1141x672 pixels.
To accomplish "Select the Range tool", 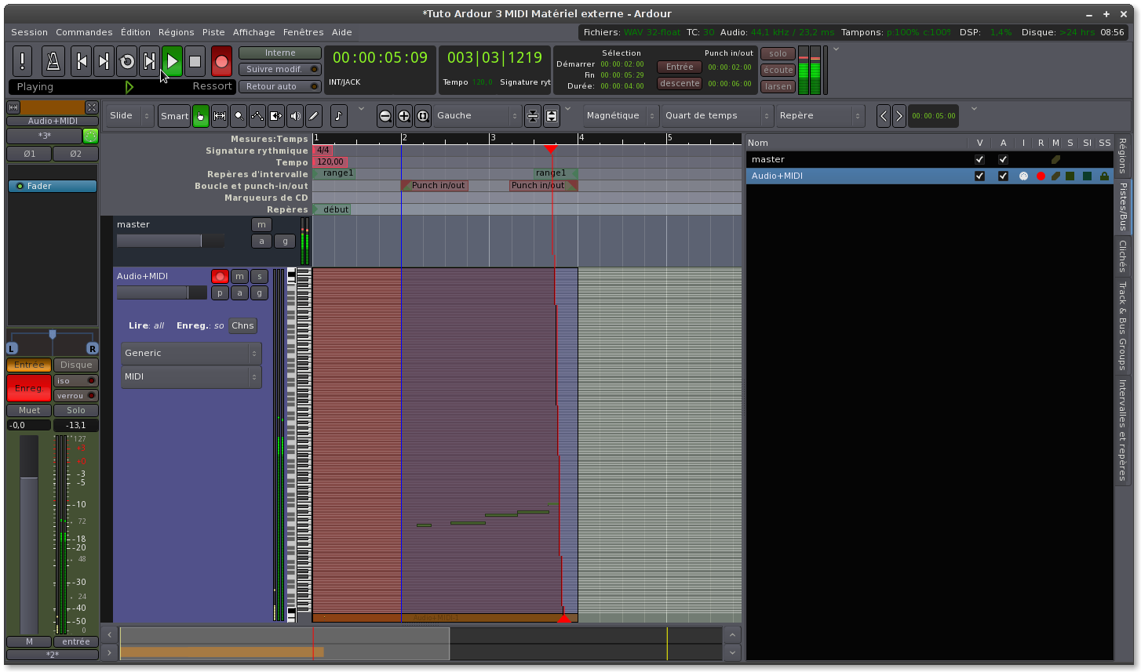I will click(x=220, y=116).
